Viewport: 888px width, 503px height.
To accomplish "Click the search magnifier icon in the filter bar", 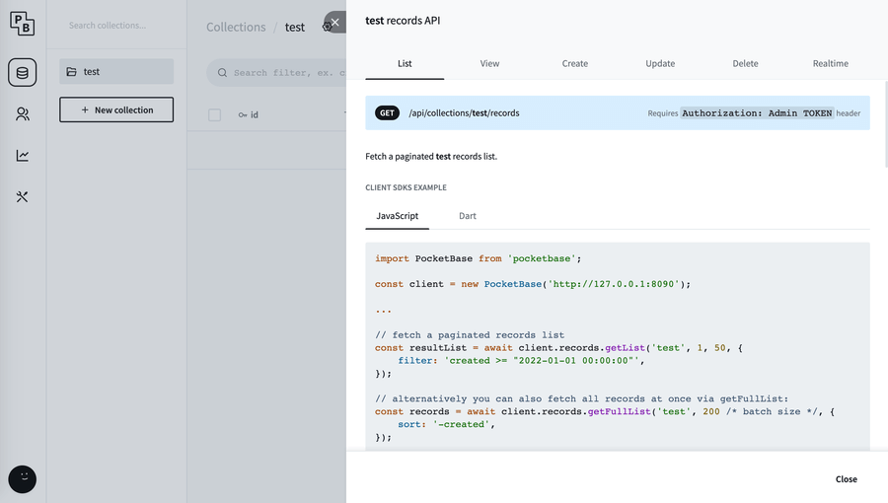I will click(x=223, y=72).
